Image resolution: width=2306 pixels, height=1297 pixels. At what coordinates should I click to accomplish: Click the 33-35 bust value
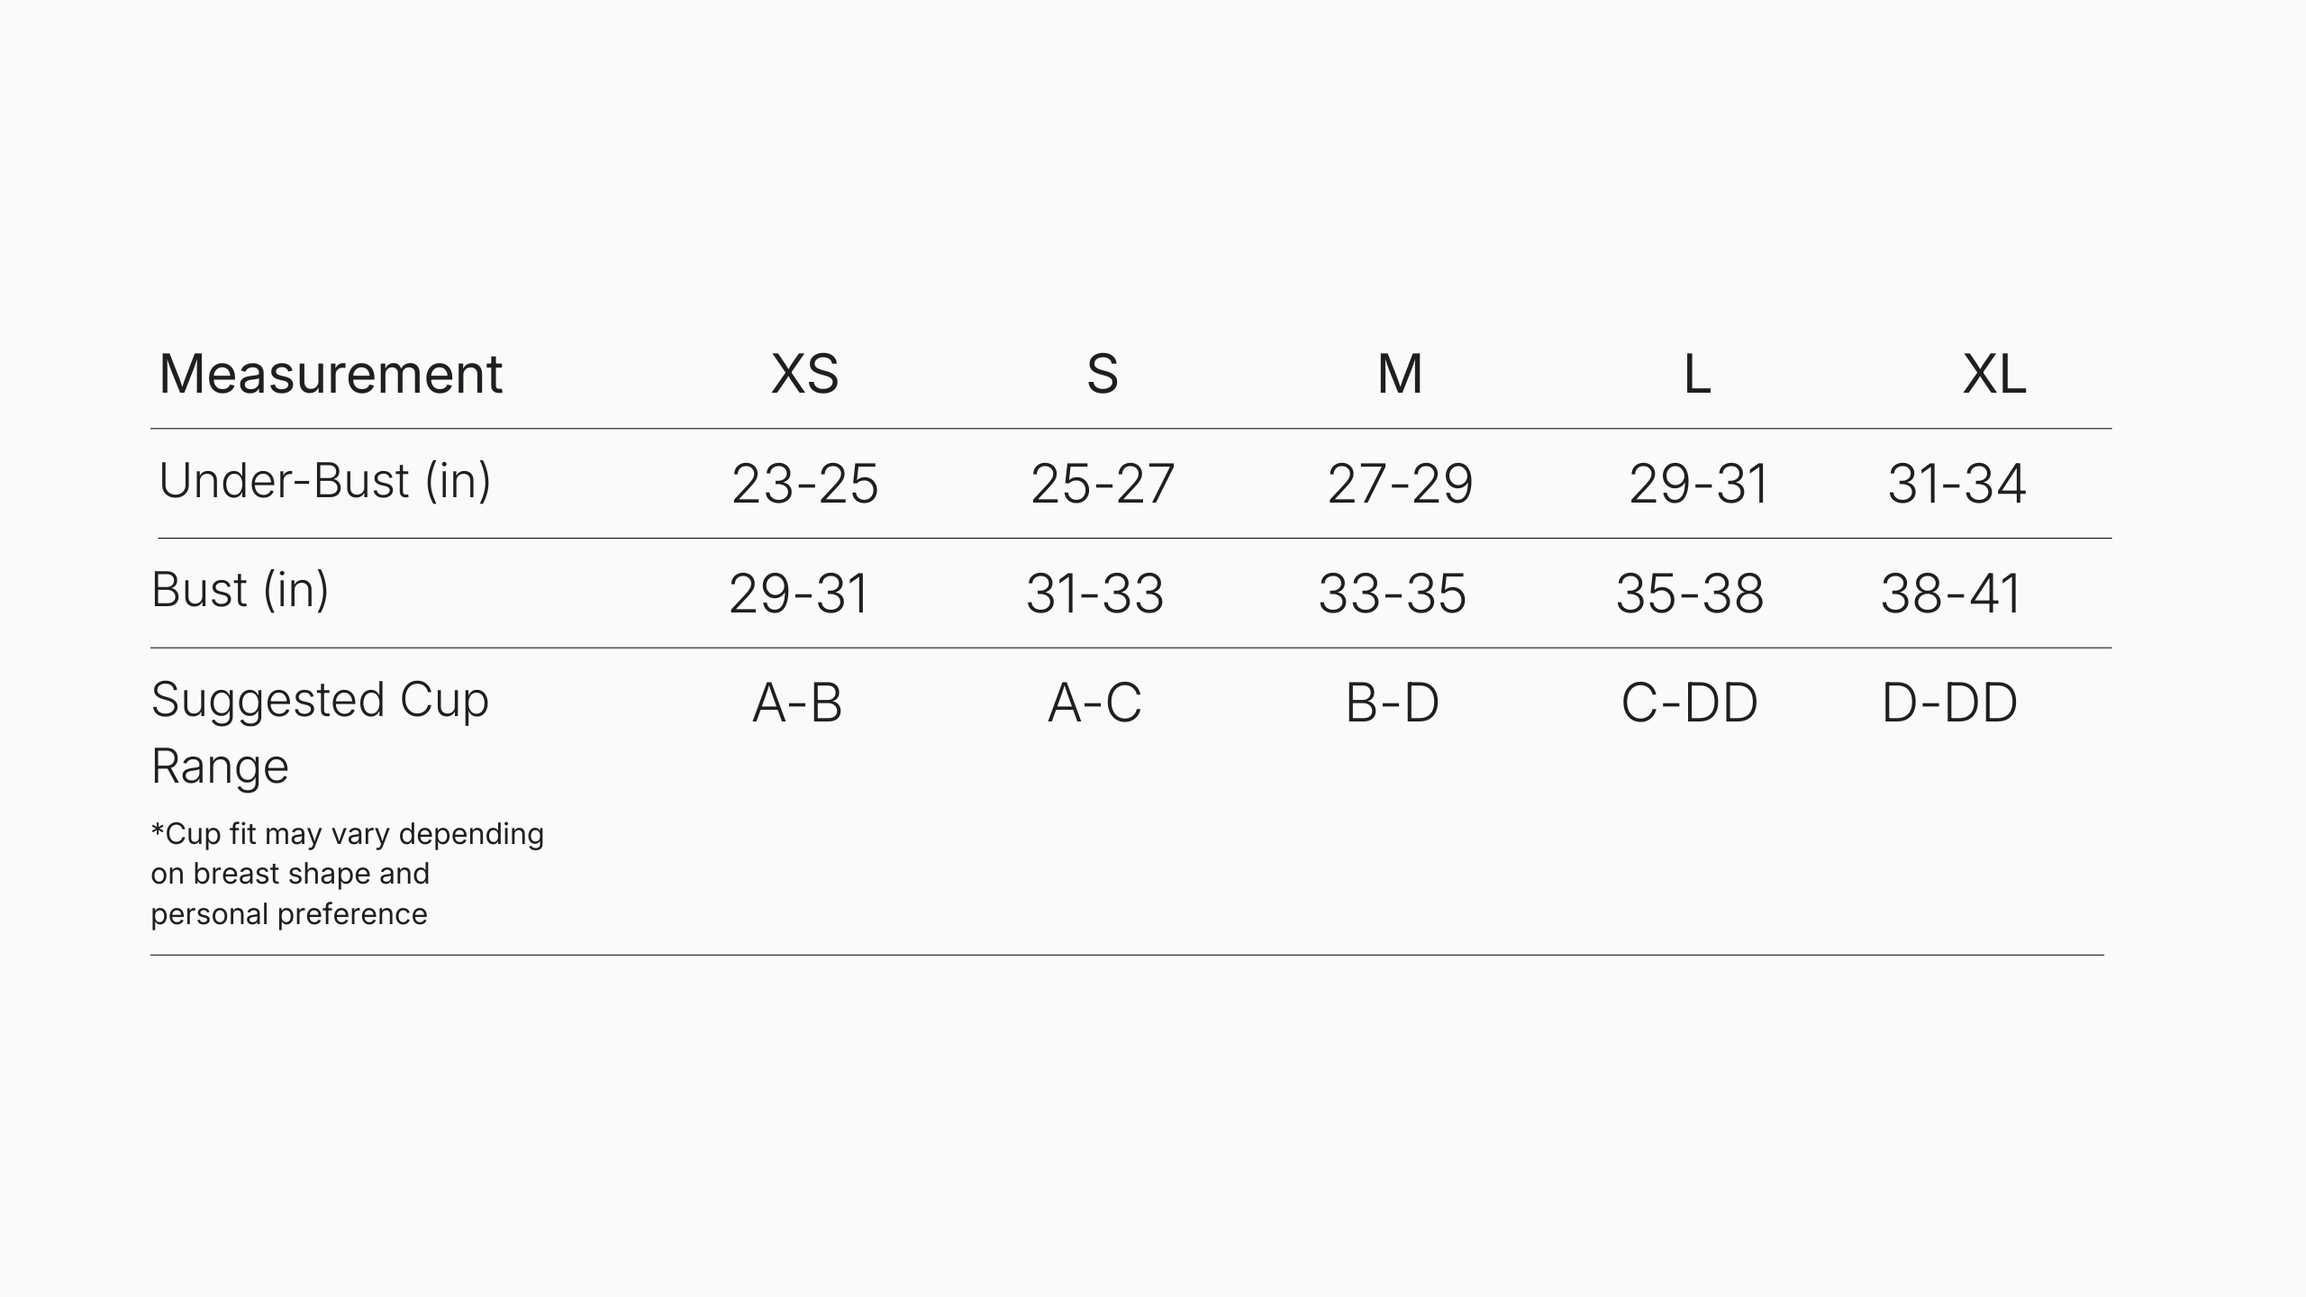point(1392,594)
